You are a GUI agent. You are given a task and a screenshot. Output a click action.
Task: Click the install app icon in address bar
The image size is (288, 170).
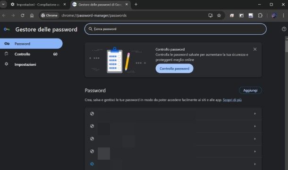point(211,15)
